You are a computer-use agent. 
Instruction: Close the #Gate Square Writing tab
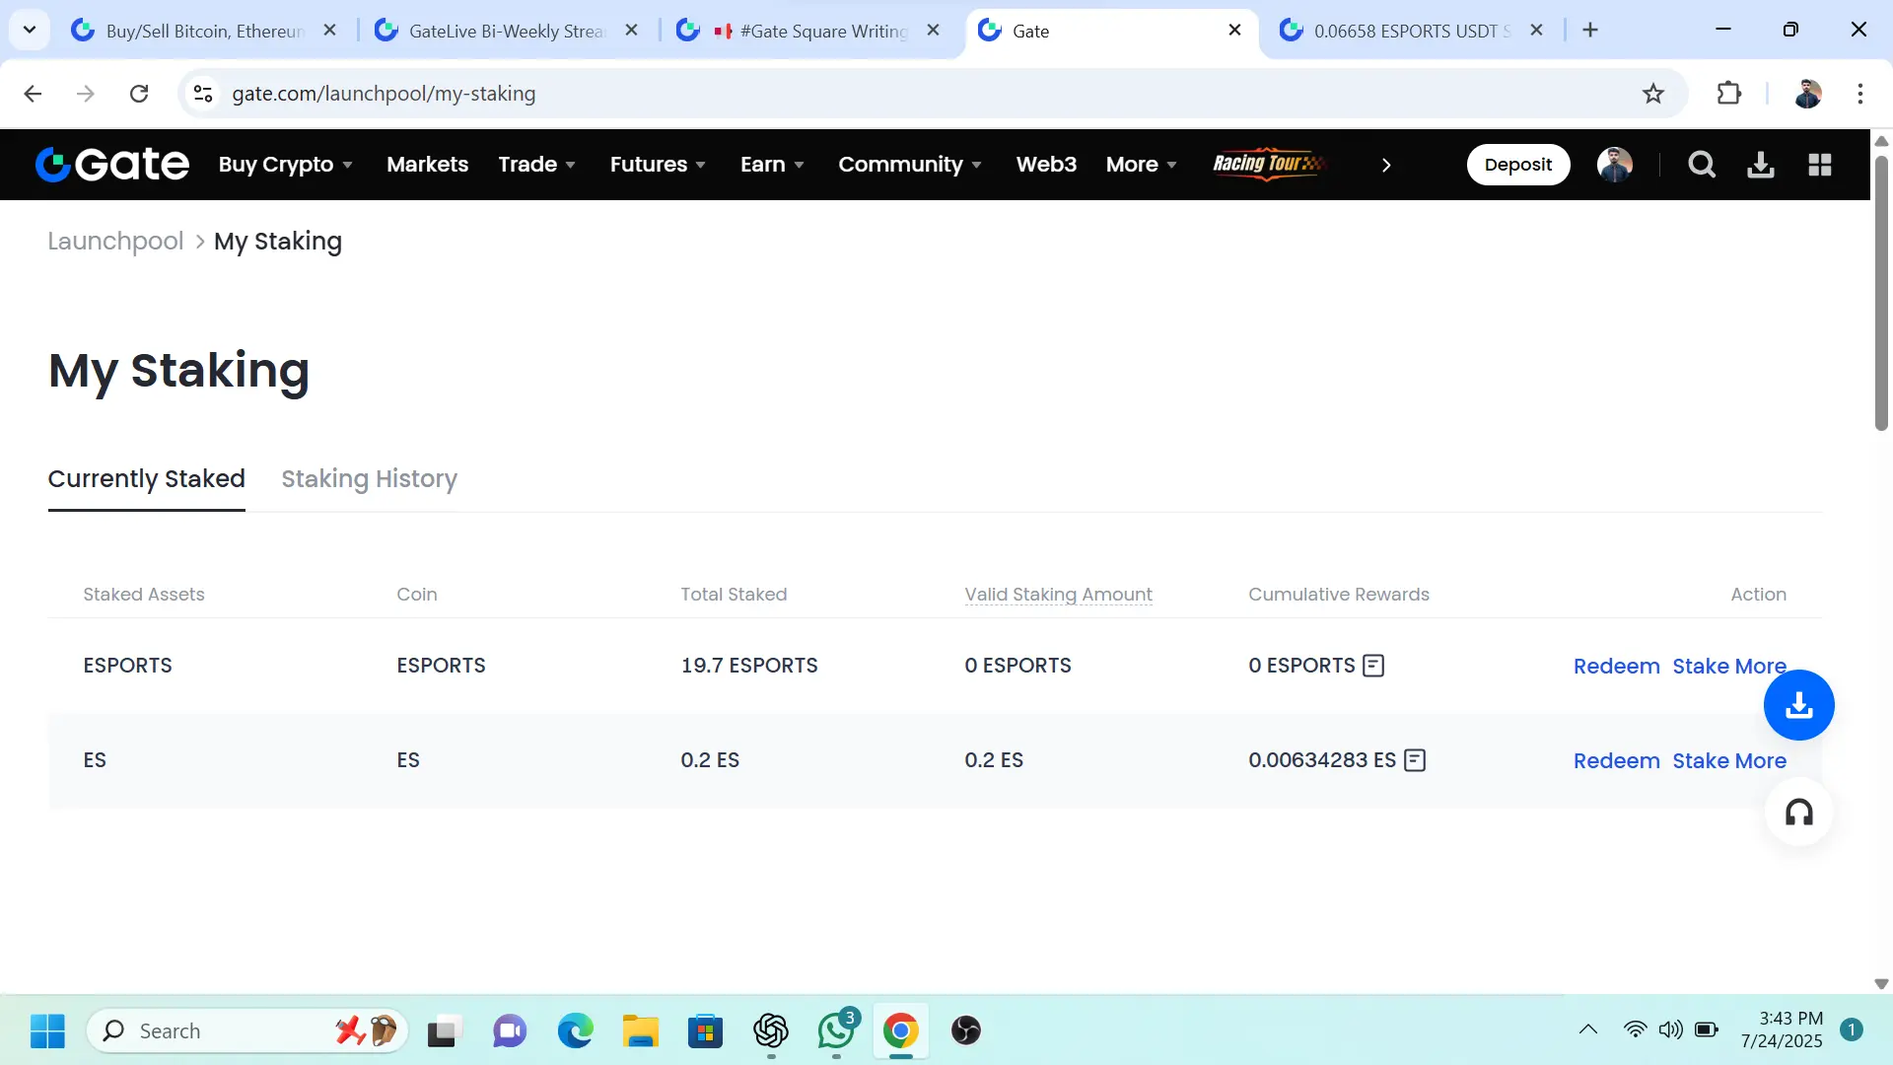(934, 31)
